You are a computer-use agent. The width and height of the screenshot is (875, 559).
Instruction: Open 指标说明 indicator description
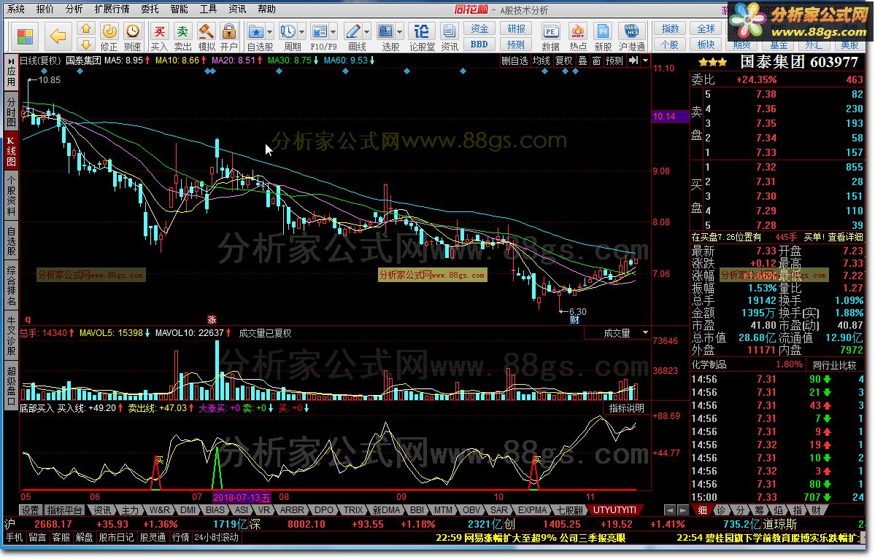coord(627,408)
